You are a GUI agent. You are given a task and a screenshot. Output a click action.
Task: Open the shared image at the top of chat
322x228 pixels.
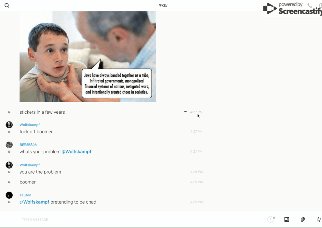[x=88, y=57]
